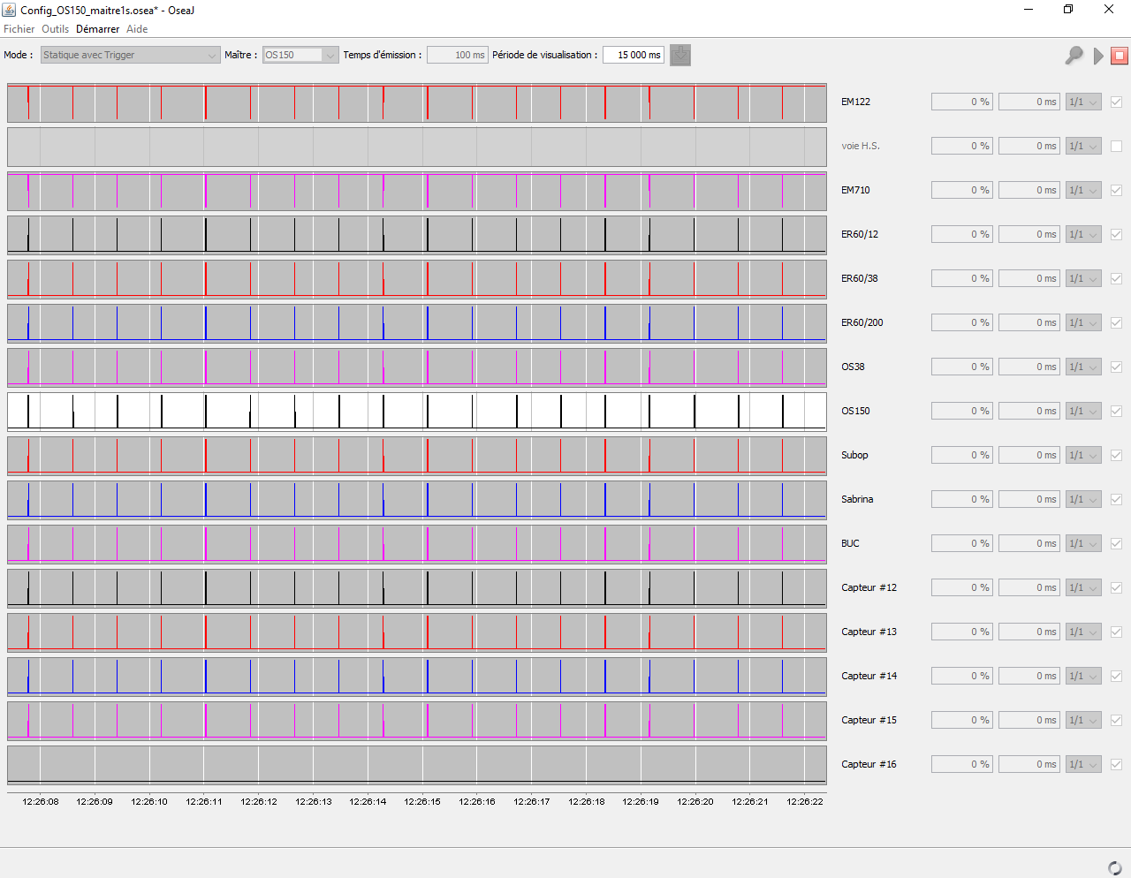Toggle the OS150 channel checkbox

point(1116,411)
